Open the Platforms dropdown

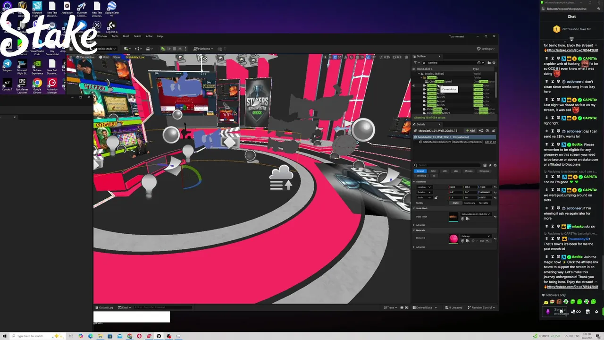203,49
